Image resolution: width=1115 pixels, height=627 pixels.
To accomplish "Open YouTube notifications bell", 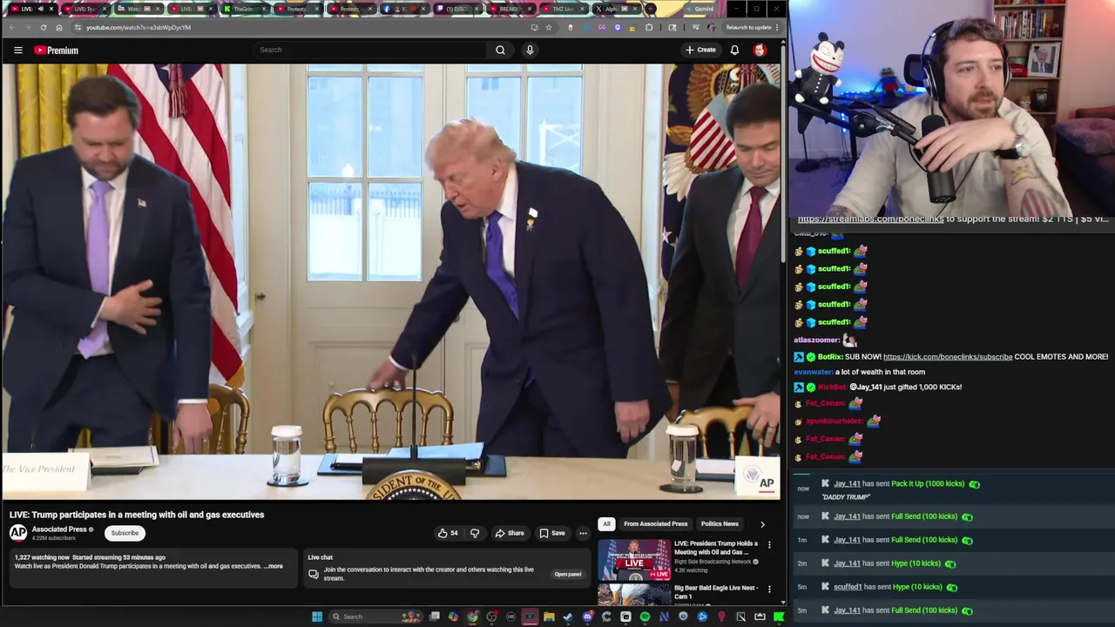I will point(734,50).
